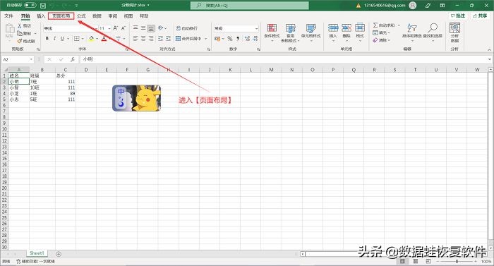Image resolution: width=494 pixels, height=266 pixels.
Task: Open the 数据 (Data) tab
Action: [x=97, y=16]
